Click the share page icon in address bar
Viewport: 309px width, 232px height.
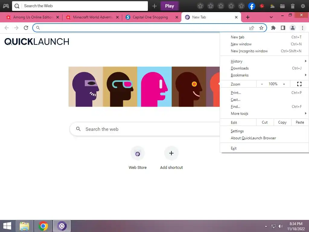click(x=252, y=28)
